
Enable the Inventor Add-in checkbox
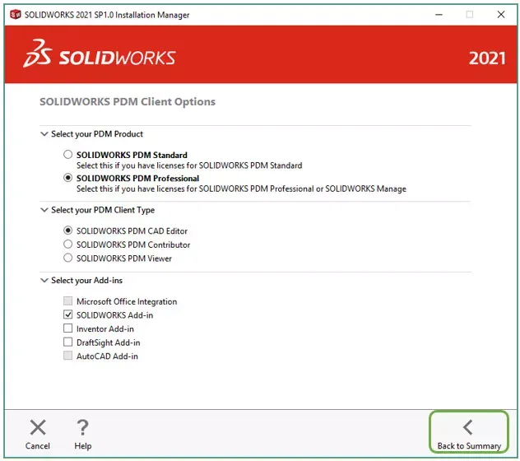67,328
